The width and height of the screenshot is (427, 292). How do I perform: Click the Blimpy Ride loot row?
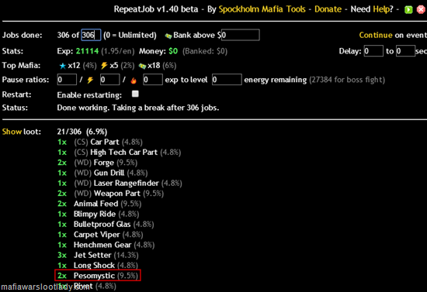point(98,214)
